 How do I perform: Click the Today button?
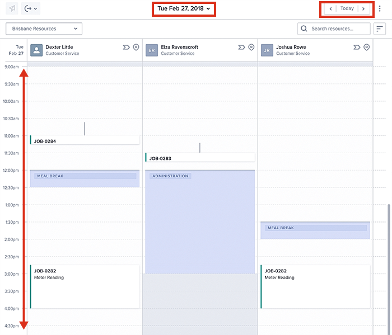(347, 8)
